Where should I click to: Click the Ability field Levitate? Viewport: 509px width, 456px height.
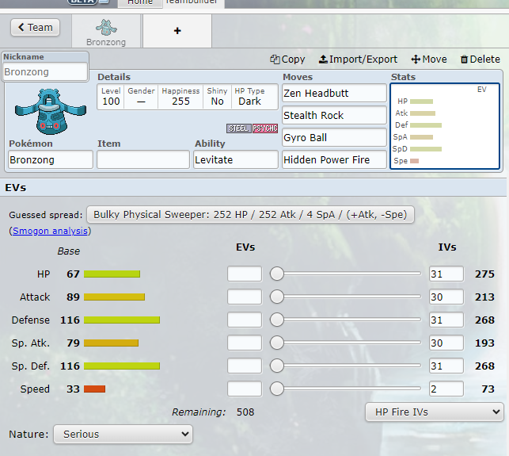pos(236,159)
